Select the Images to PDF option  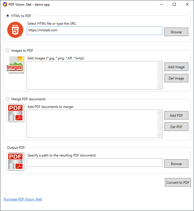(8, 51)
